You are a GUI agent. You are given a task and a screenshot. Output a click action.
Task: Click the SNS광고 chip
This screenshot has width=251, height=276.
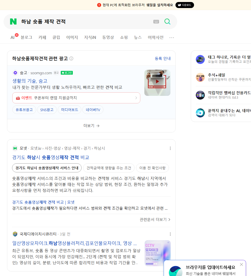47,110
